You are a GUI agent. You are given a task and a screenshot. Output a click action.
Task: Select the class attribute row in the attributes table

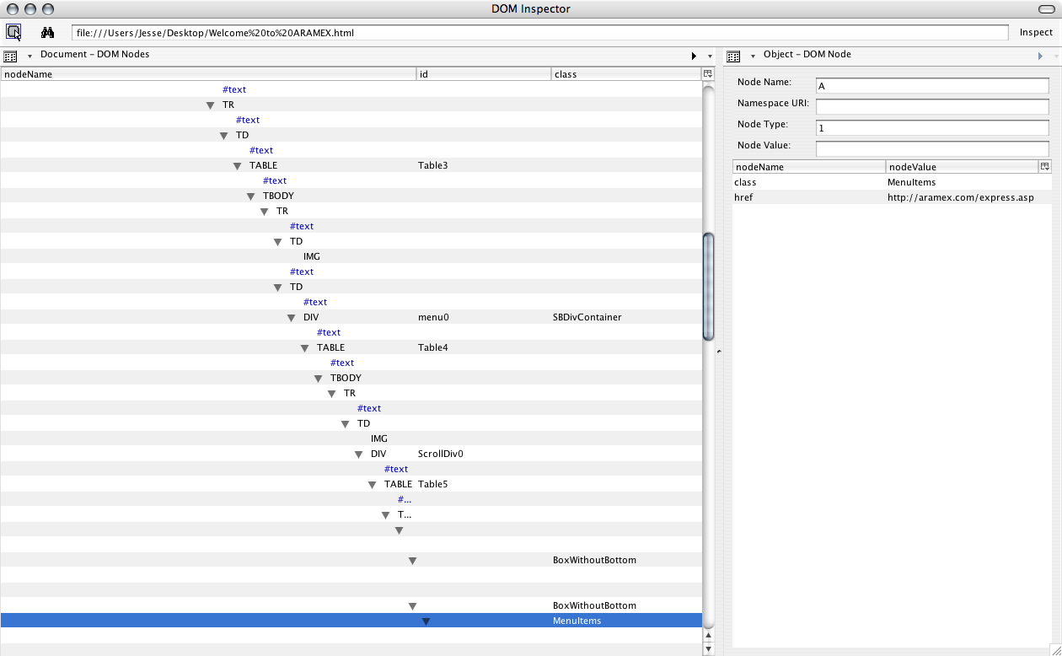[x=892, y=182]
